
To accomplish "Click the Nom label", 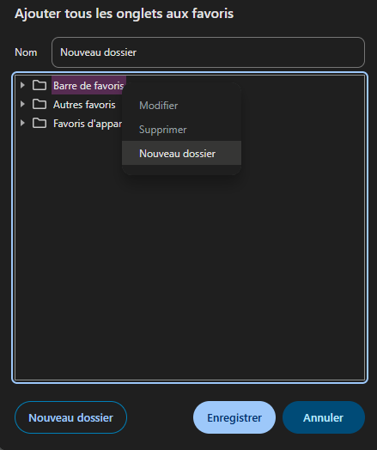I will click(26, 52).
